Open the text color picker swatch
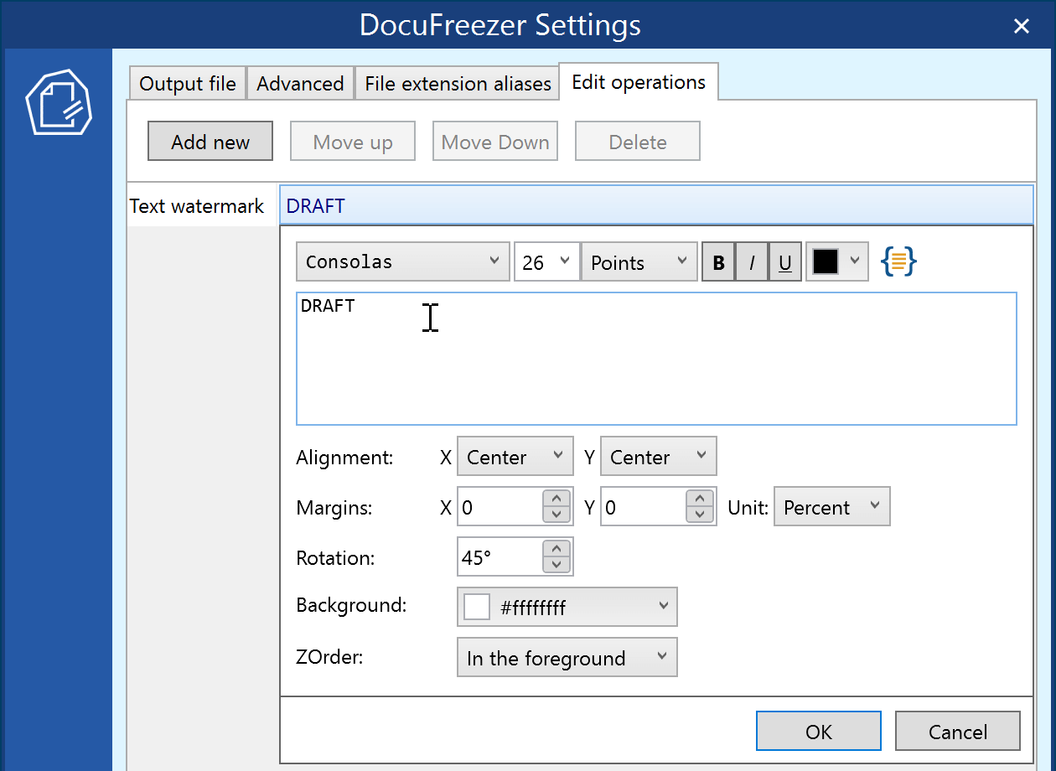This screenshot has height=771, width=1056. (836, 262)
